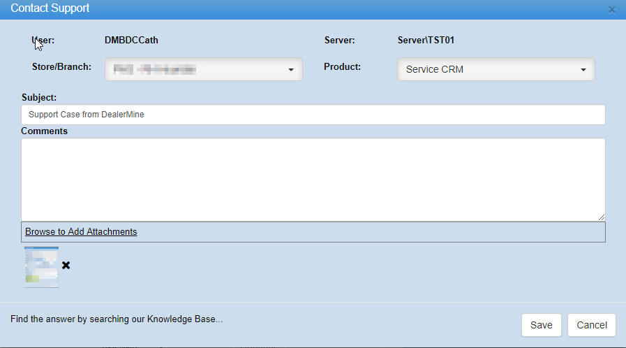
Task: Click the Server\TST01 value
Action: (x=426, y=40)
